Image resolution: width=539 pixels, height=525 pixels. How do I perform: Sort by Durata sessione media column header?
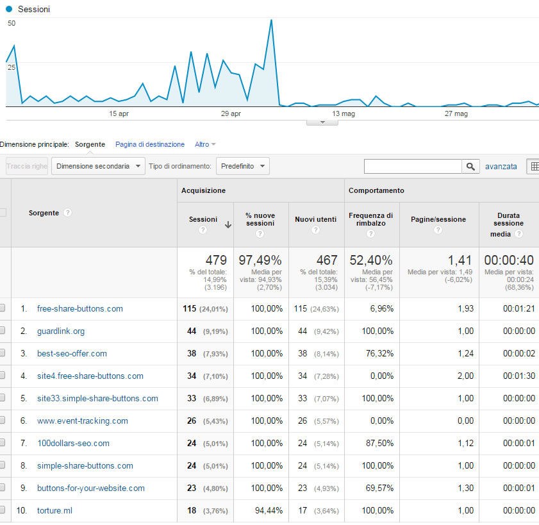coord(508,224)
